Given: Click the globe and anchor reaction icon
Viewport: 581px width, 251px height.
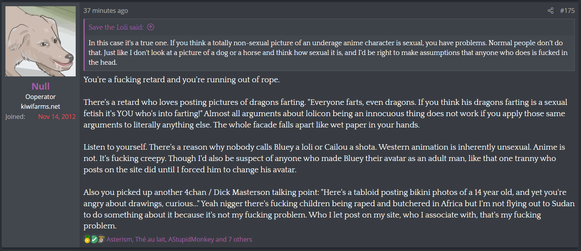Looking at the screenshot, I should tap(101, 239).
